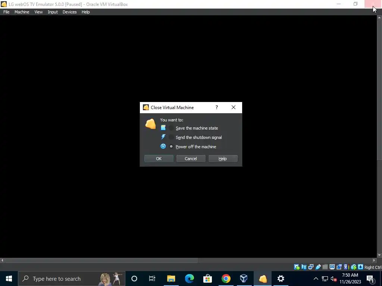Click the display monitor status icon
Viewport: 382px width, 286px height.
332,267
